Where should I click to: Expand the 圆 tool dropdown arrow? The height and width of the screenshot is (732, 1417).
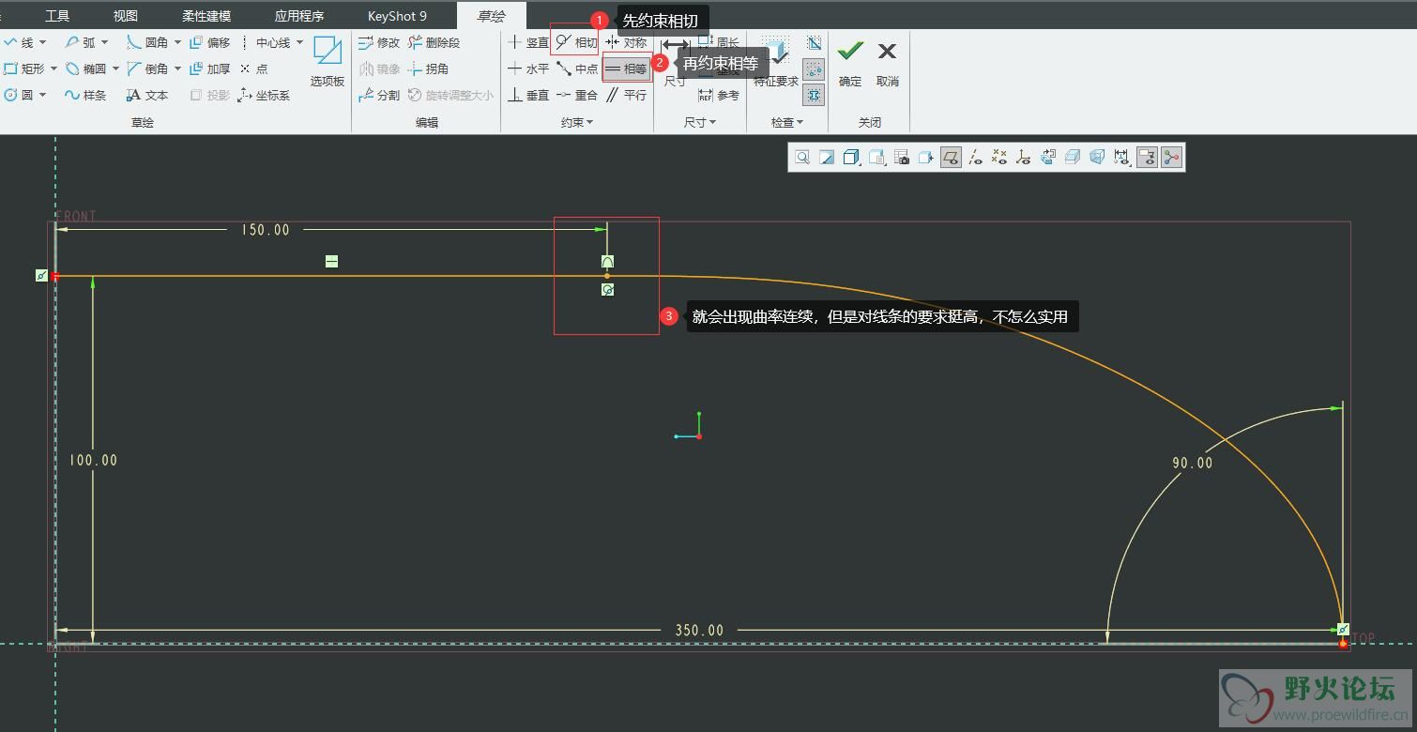42,95
